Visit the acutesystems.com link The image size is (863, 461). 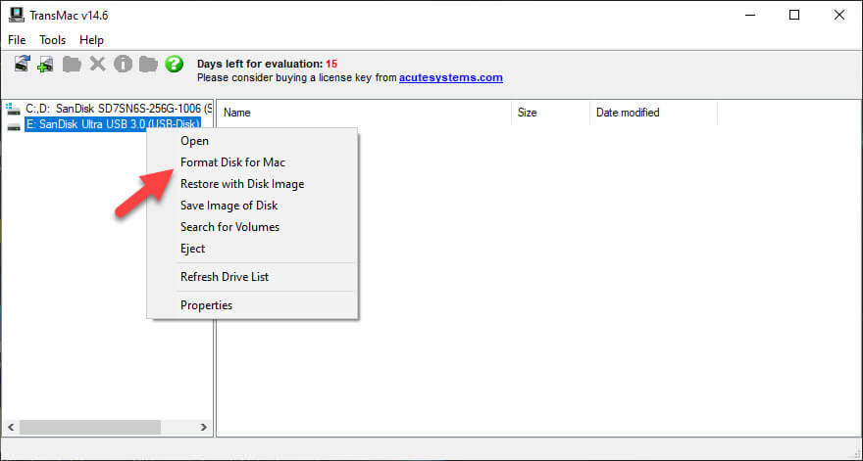pos(450,77)
